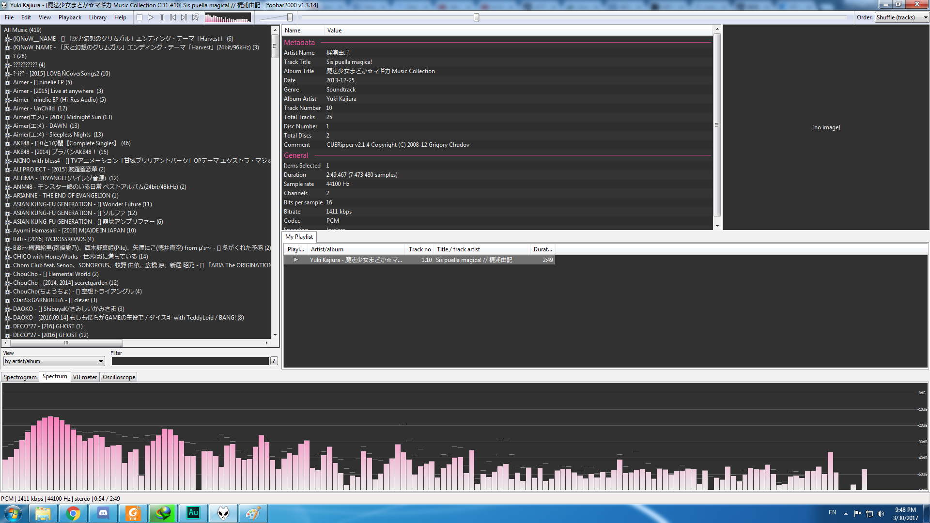Show hidden tray icons arrow
The image size is (930, 523).
(846, 514)
